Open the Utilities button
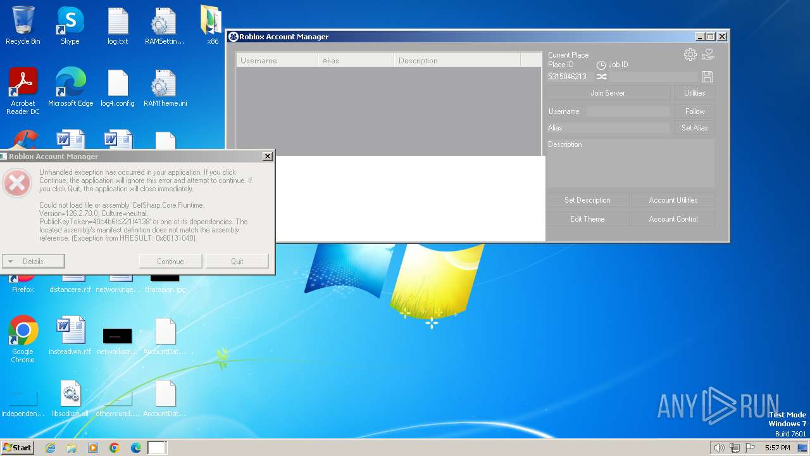Viewport: 810px width, 456px height. [694, 93]
